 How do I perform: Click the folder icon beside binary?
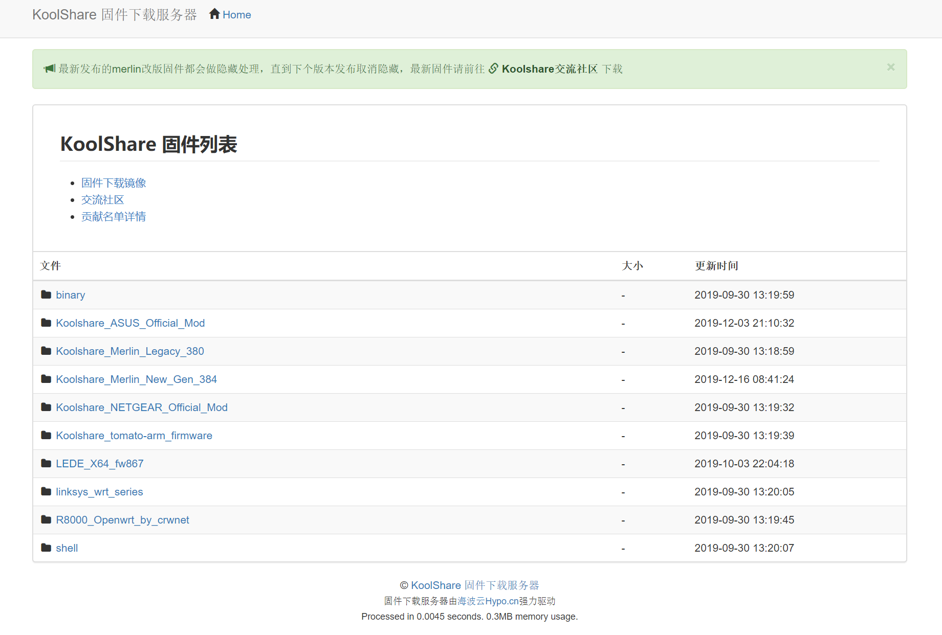46,294
